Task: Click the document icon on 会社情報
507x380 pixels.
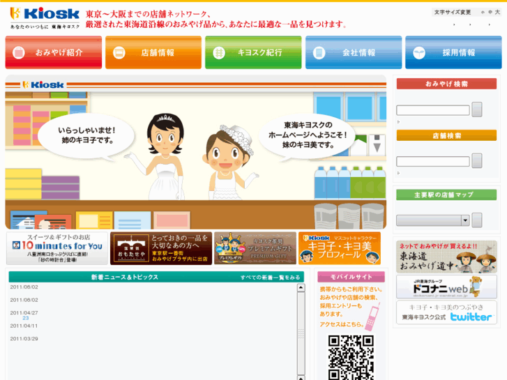Action: pos(319,53)
